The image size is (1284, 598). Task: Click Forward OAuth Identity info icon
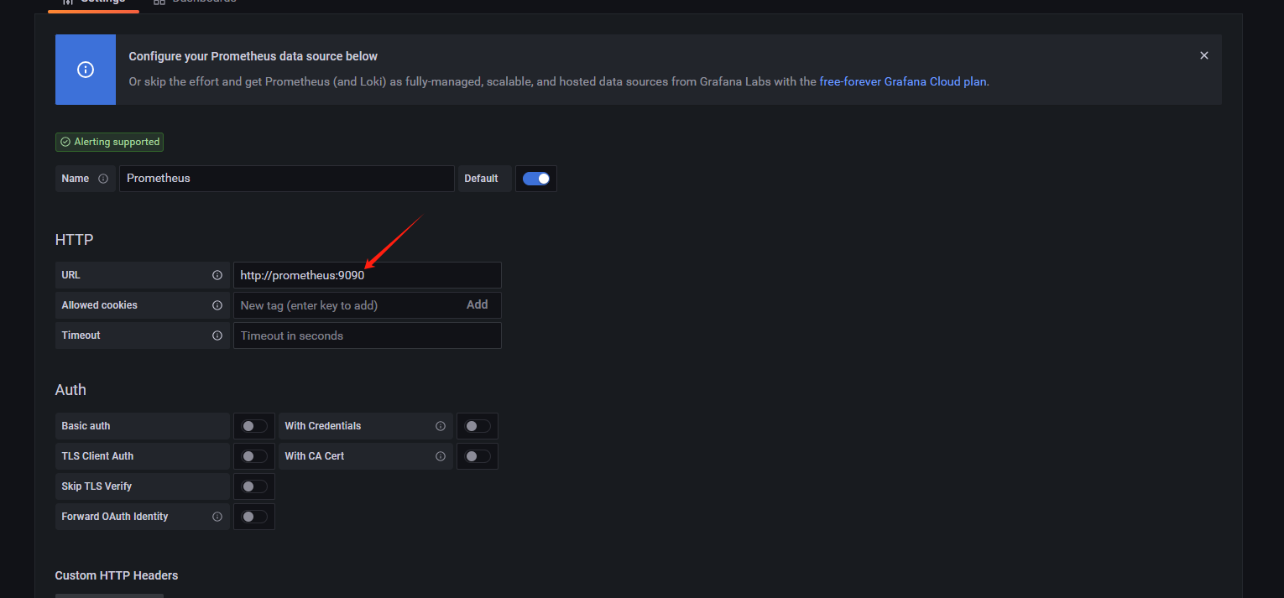pyautogui.click(x=217, y=517)
